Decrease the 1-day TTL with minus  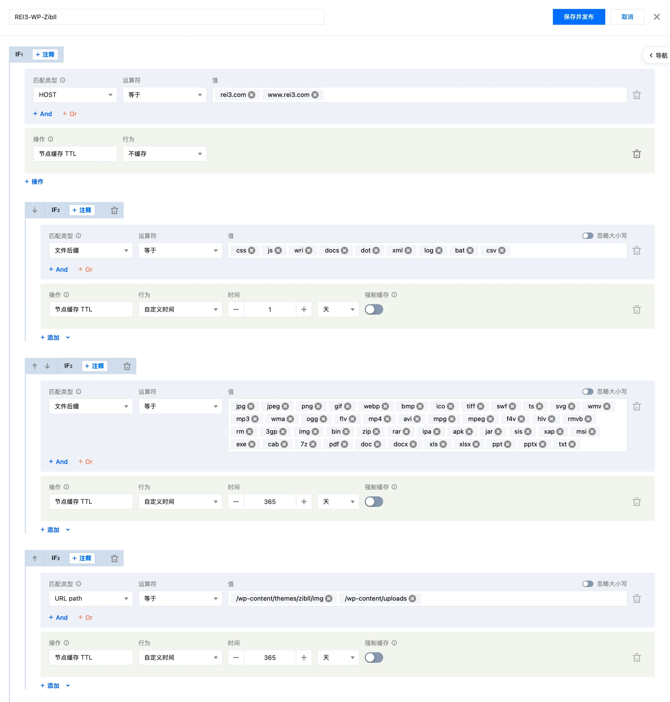[x=236, y=310]
